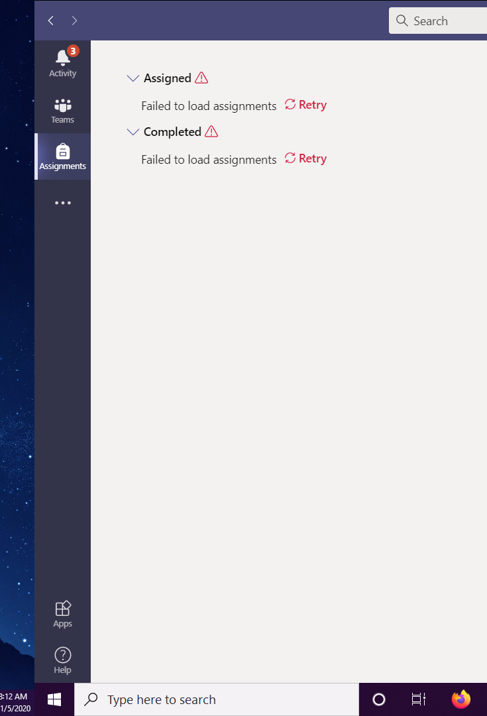Go back with the left arrow
The width and height of the screenshot is (487, 716).
click(x=51, y=21)
